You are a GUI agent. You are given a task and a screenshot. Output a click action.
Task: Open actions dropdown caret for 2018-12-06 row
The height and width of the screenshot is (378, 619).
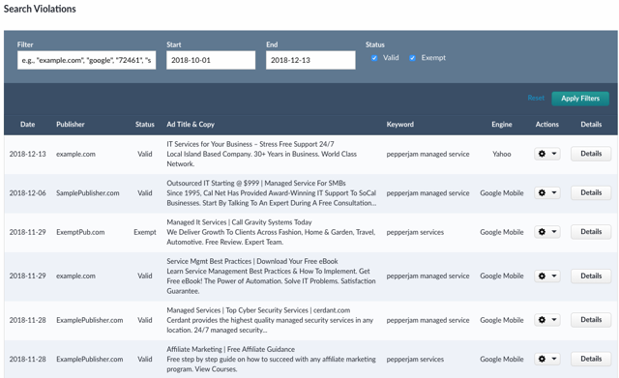[554, 192]
